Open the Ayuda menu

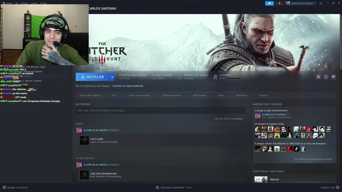(x=43, y=3)
